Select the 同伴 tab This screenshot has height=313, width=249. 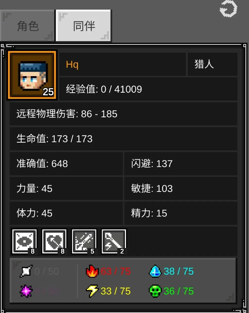[84, 26]
